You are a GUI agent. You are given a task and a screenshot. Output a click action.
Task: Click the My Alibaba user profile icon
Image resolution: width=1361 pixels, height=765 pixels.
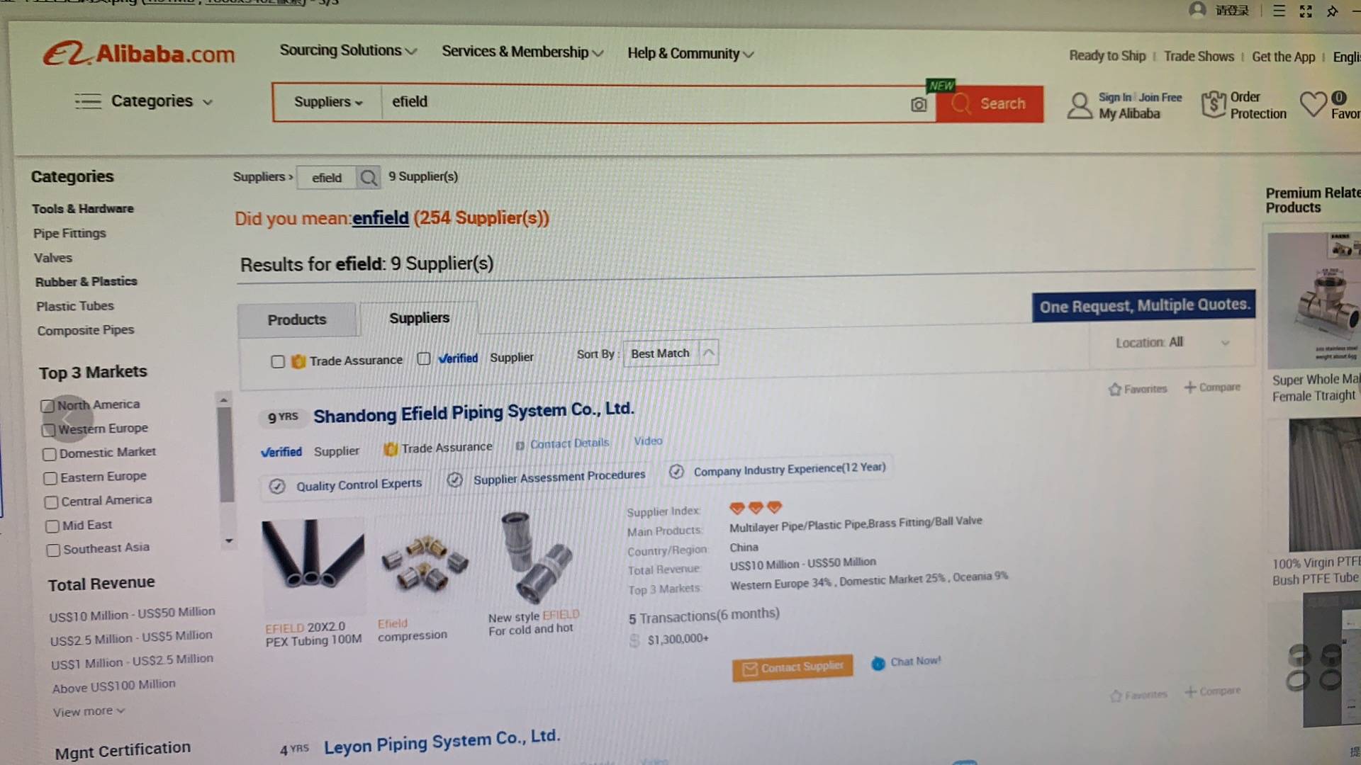click(x=1080, y=106)
